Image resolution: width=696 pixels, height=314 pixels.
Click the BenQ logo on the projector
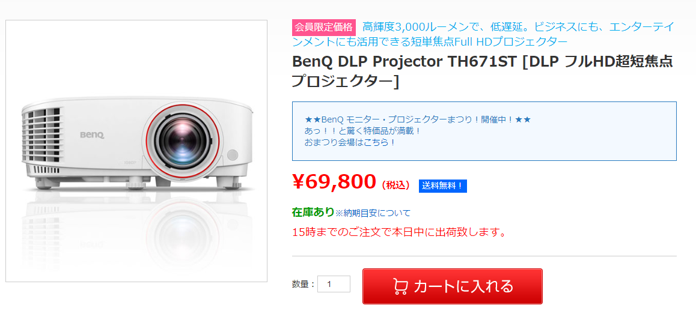click(x=92, y=135)
